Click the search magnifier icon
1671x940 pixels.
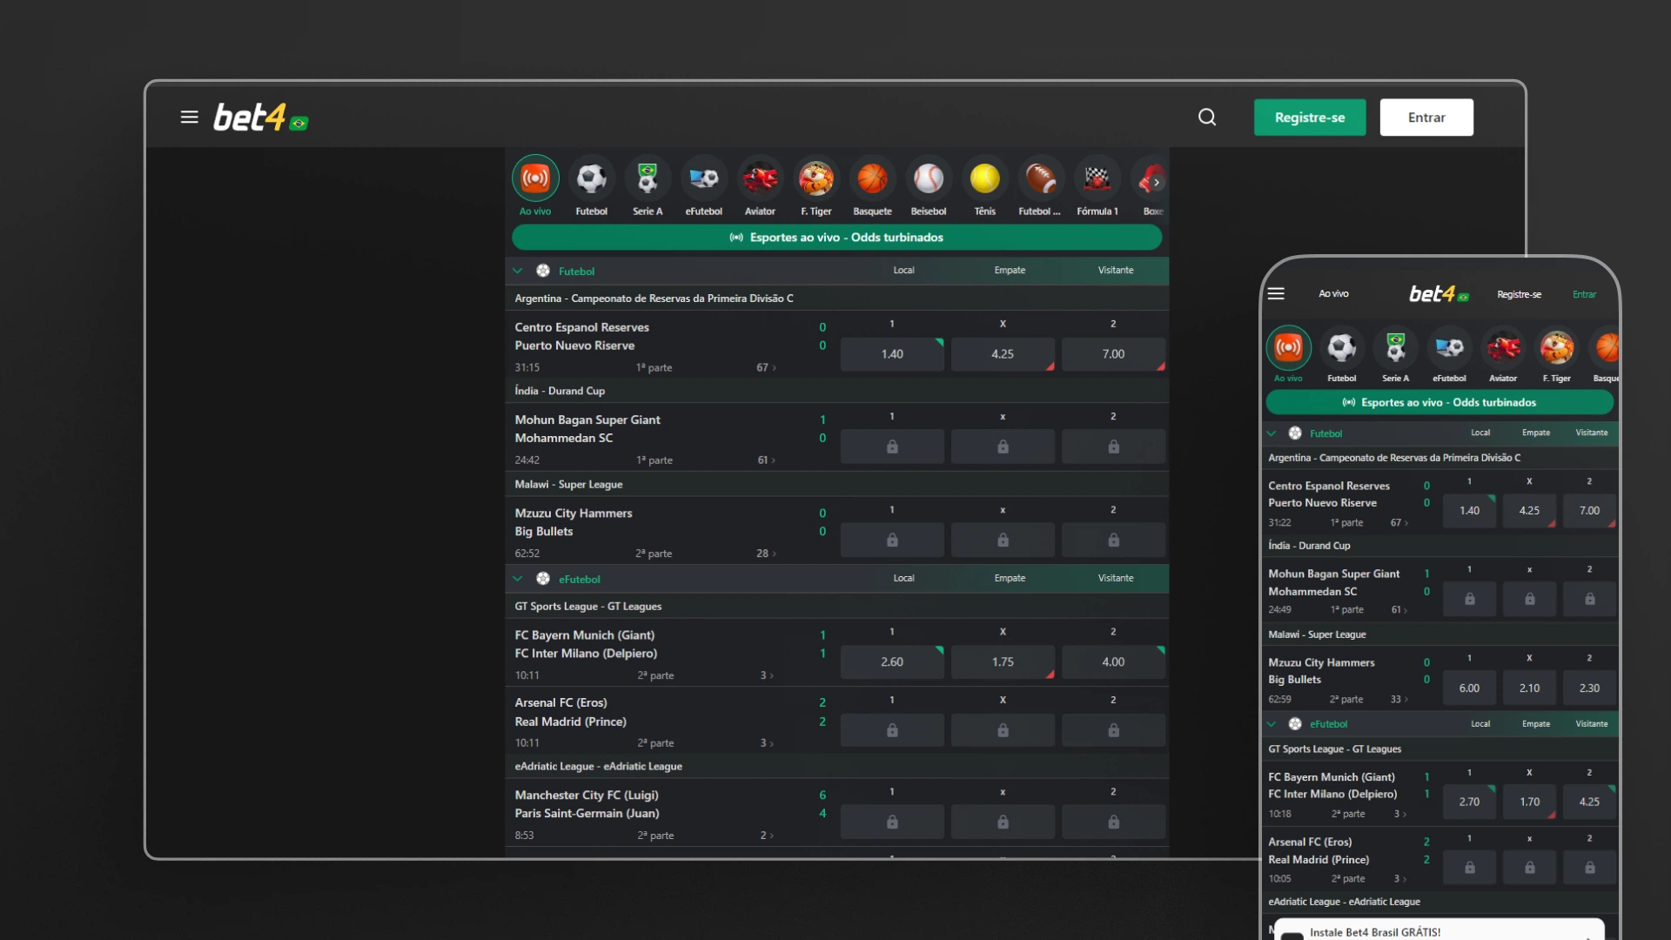tap(1207, 117)
